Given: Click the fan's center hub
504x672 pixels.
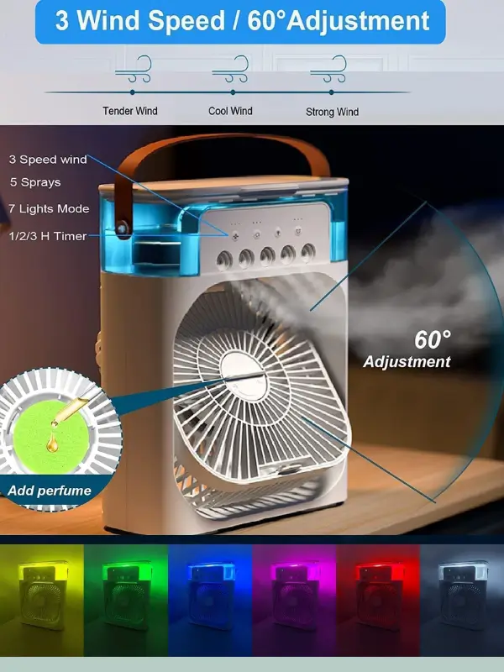Looking at the screenshot, I should click(x=244, y=375).
